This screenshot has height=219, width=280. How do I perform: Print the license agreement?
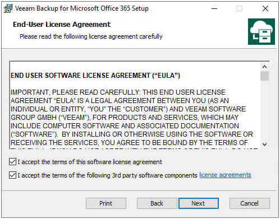pos(106,203)
